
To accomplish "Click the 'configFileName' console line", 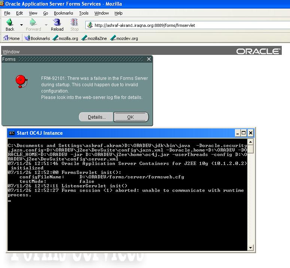I will click(102, 177).
